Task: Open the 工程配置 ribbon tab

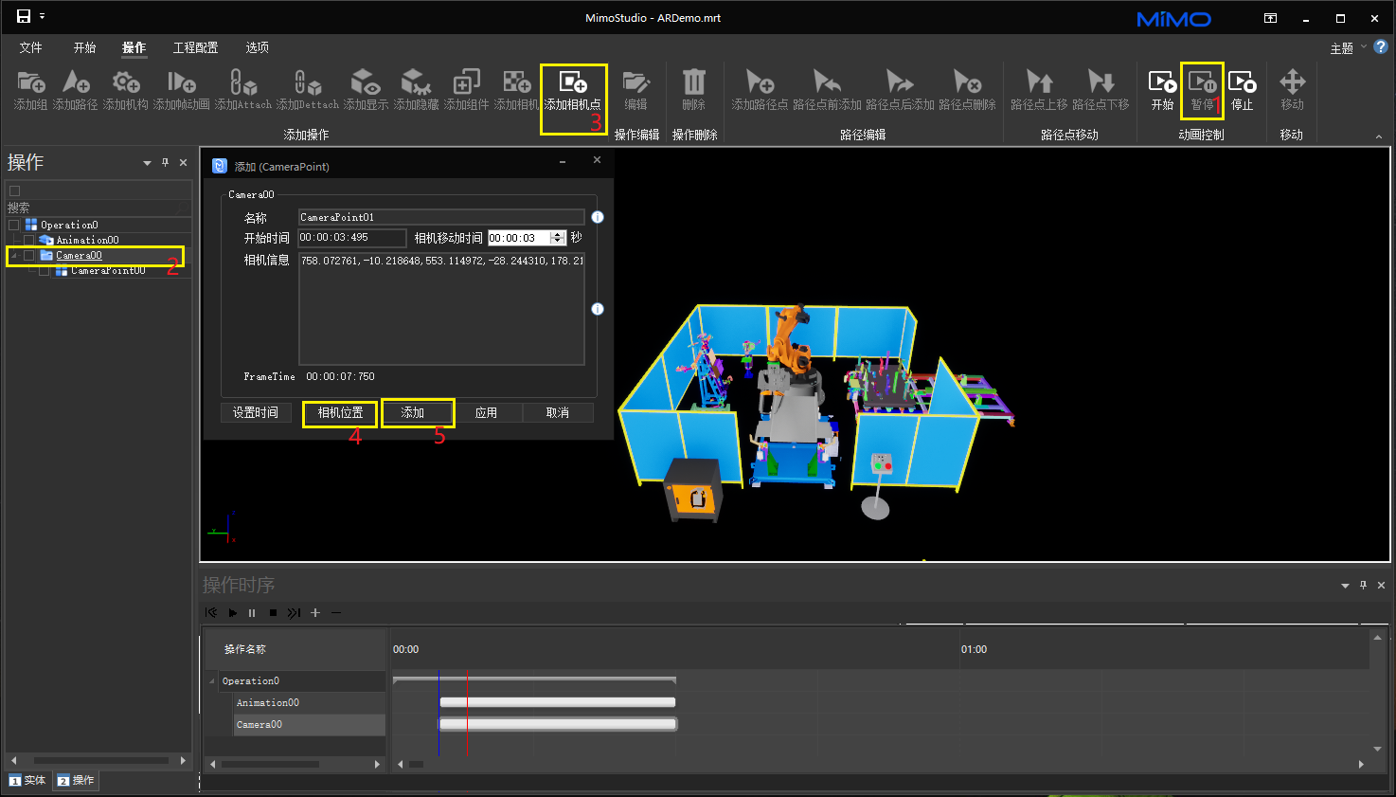Action: click(195, 47)
